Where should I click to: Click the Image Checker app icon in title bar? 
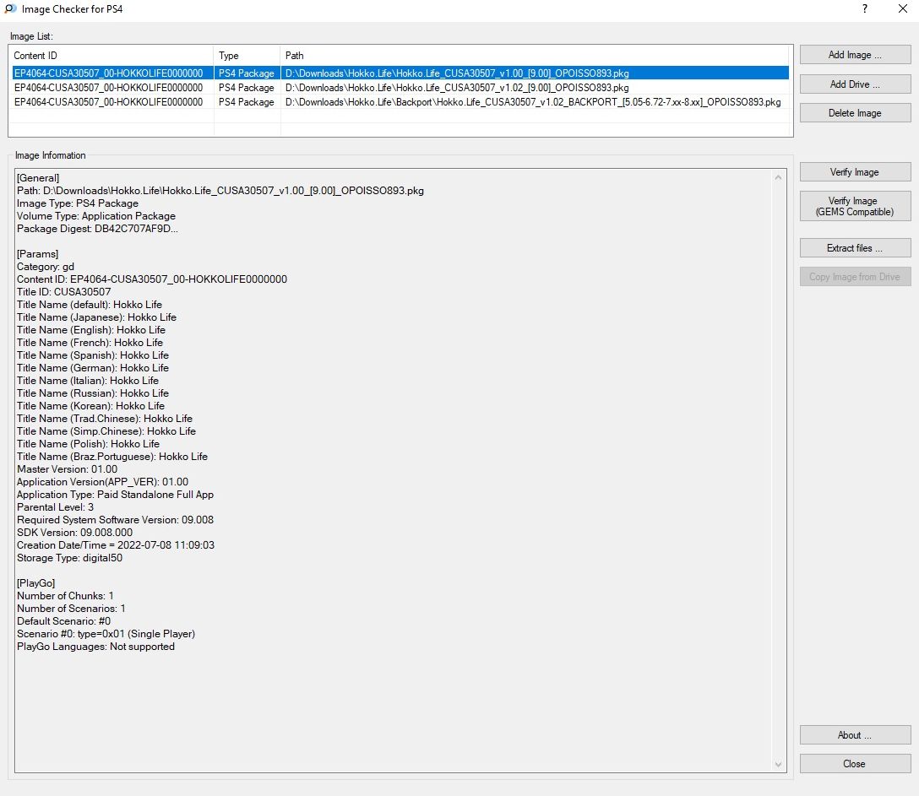10,8
